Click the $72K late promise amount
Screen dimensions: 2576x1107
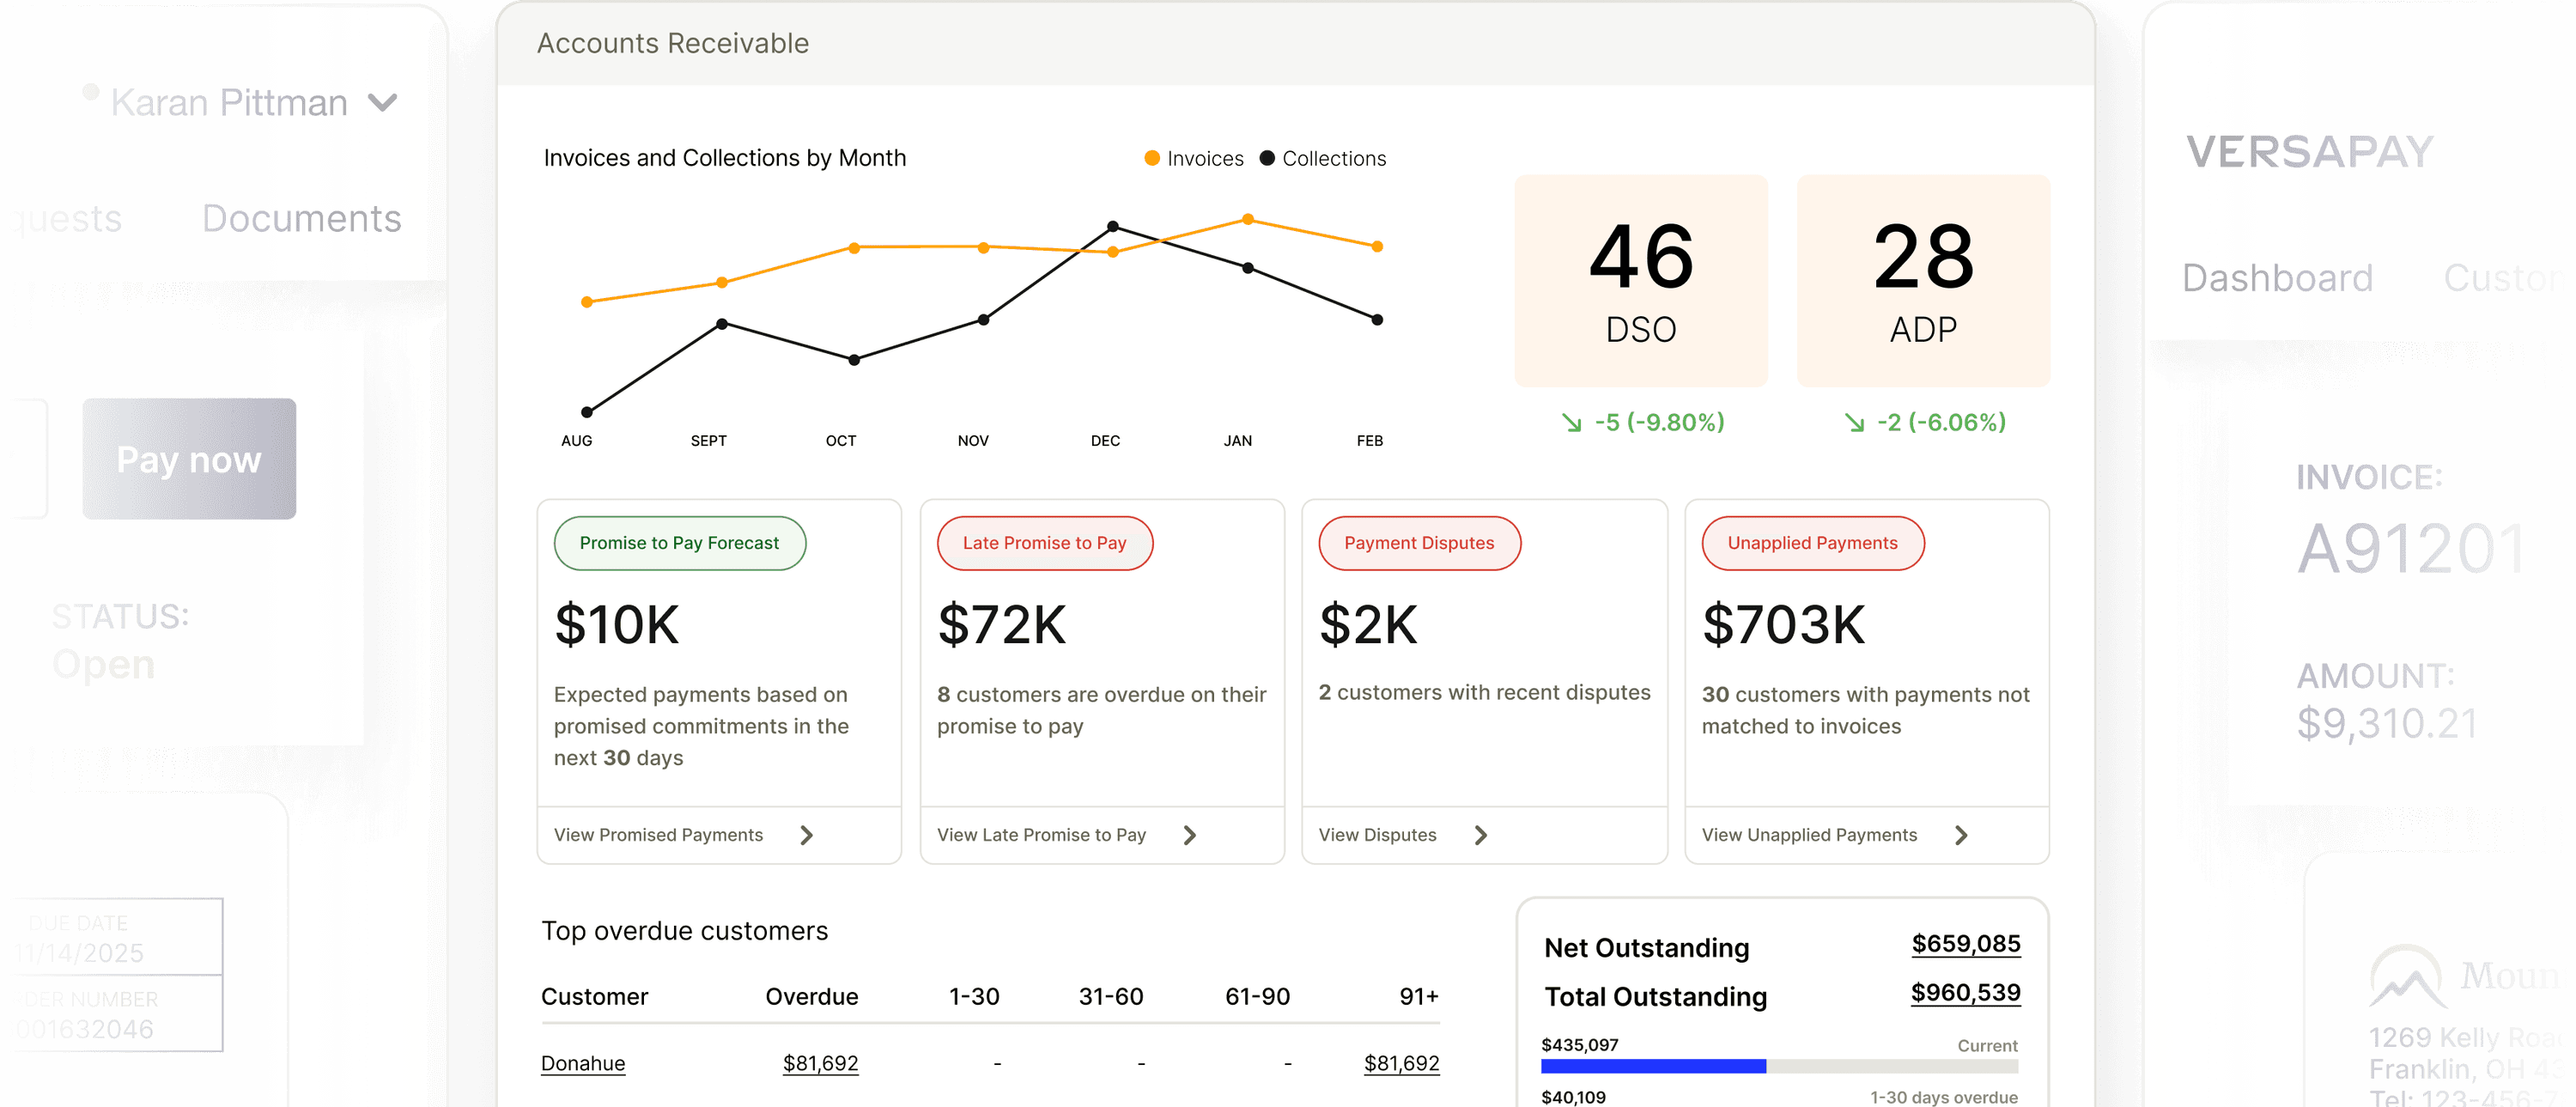click(1002, 625)
